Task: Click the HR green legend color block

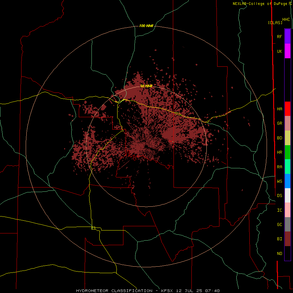Action: click(287, 152)
